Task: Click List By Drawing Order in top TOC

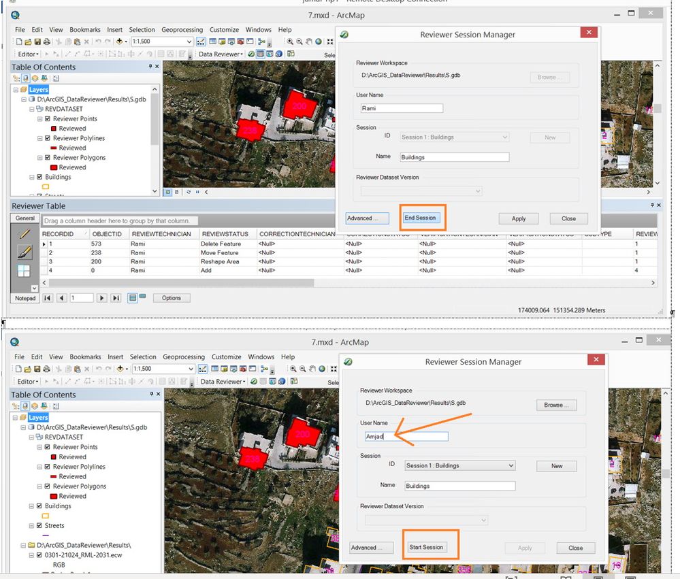Action: [16, 78]
